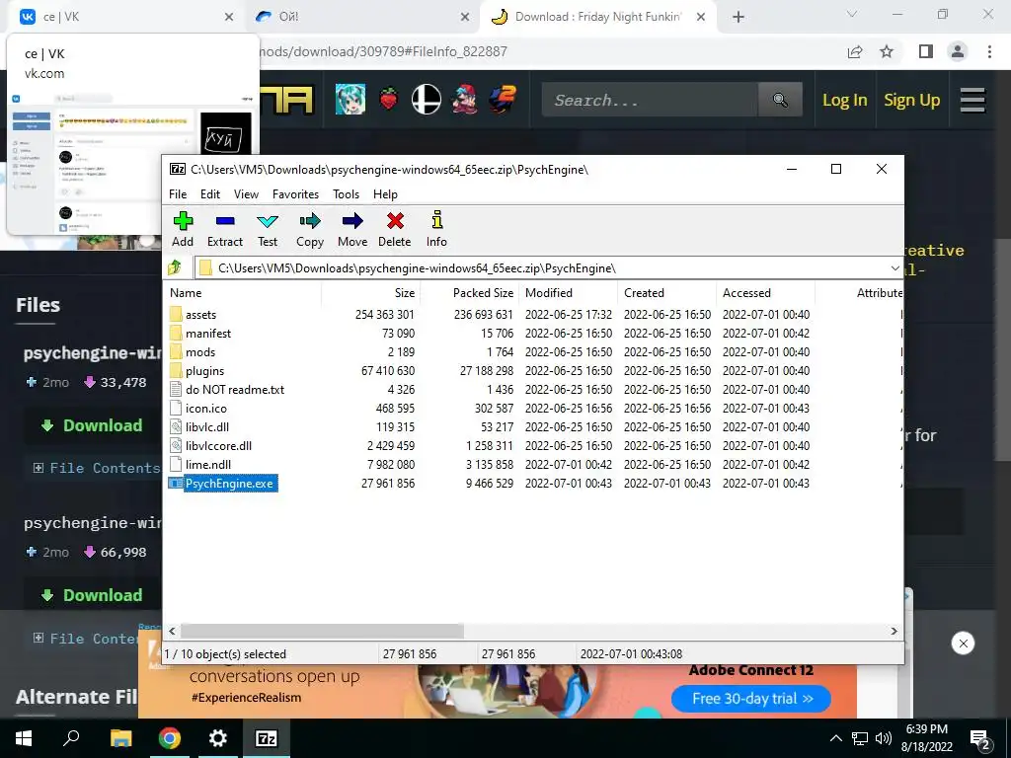Sort by Accessed column header
This screenshot has width=1011, height=758.
pos(766,292)
